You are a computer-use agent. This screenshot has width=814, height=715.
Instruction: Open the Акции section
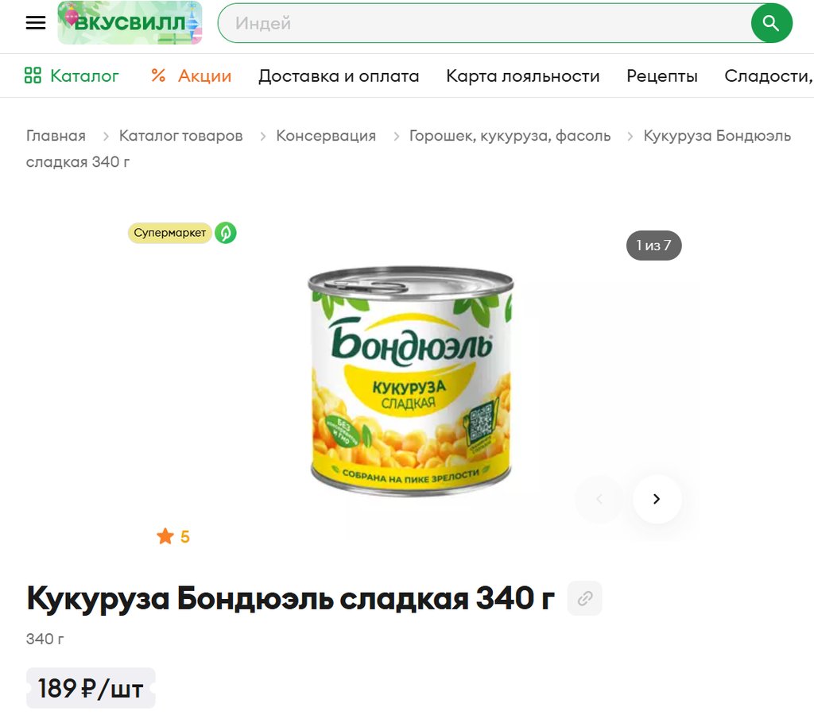pyautogui.click(x=191, y=75)
